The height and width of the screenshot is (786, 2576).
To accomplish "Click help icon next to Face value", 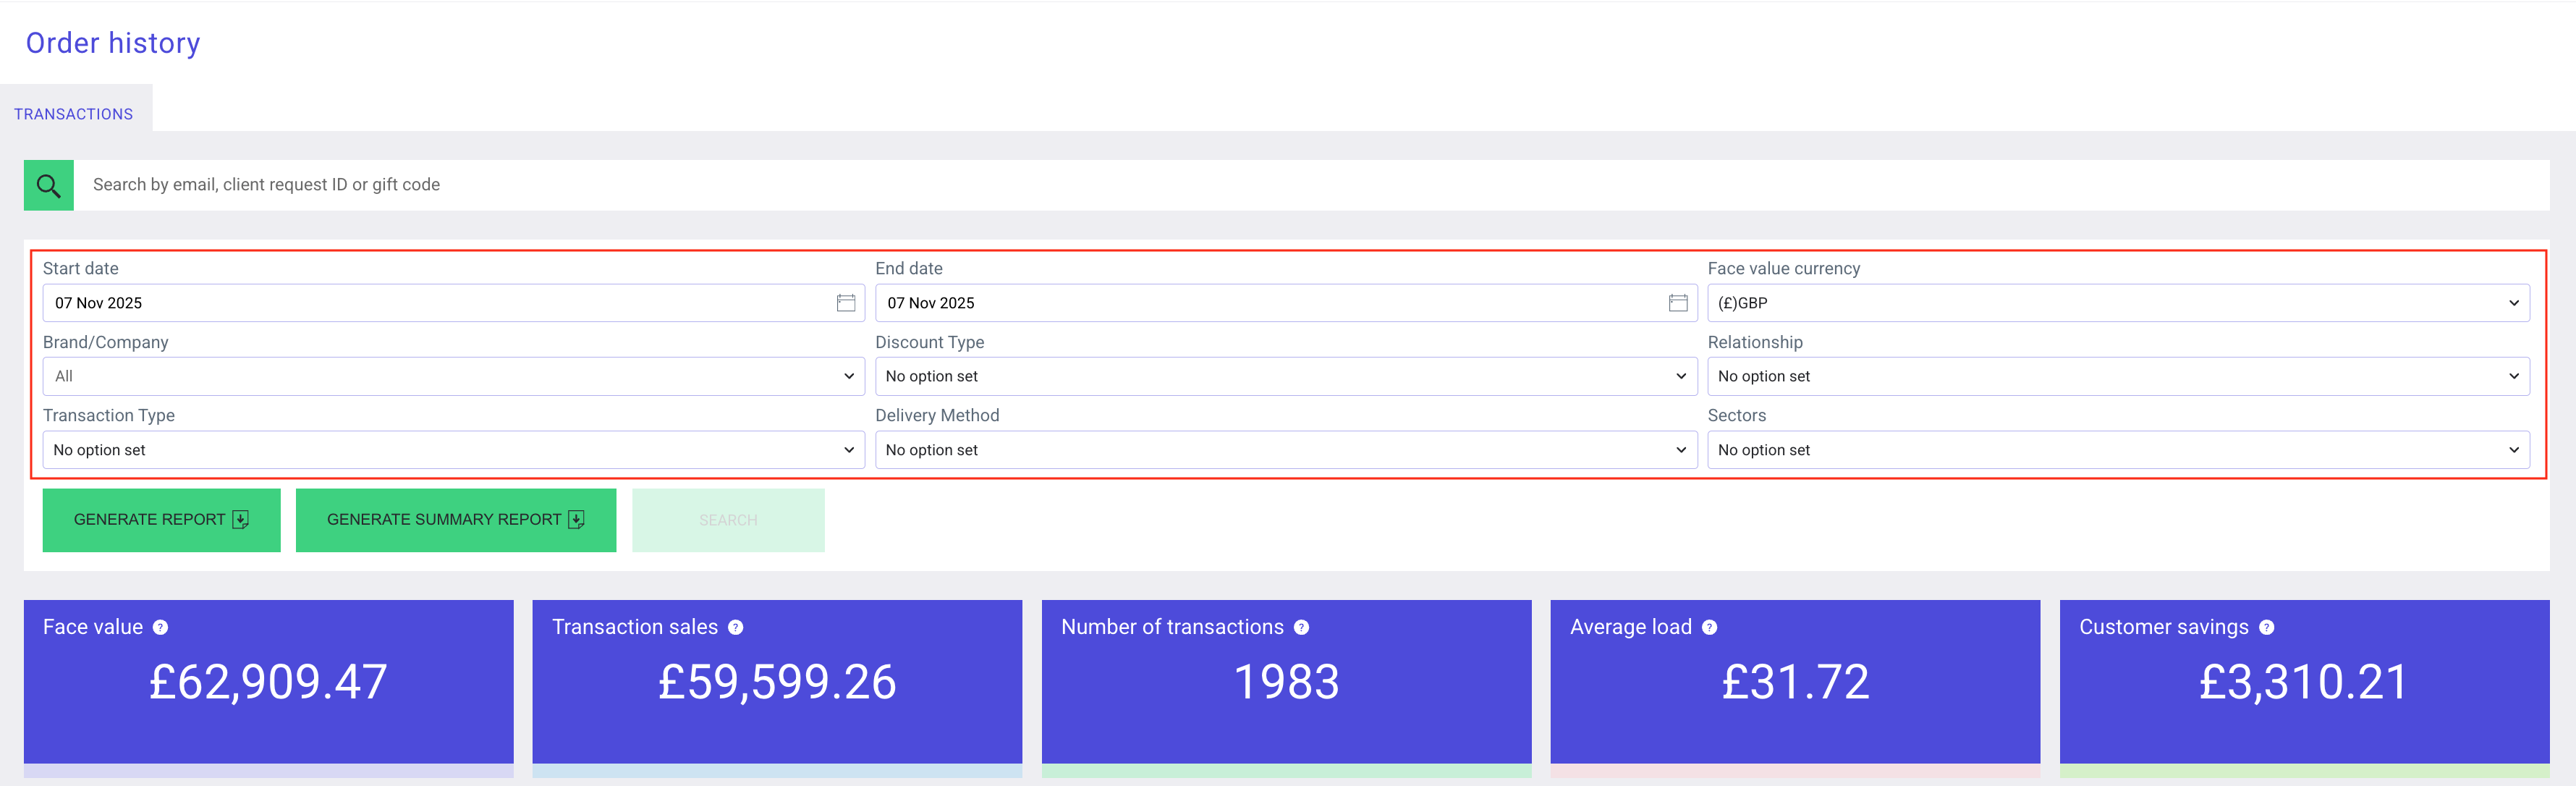I will click(x=161, y=627).
